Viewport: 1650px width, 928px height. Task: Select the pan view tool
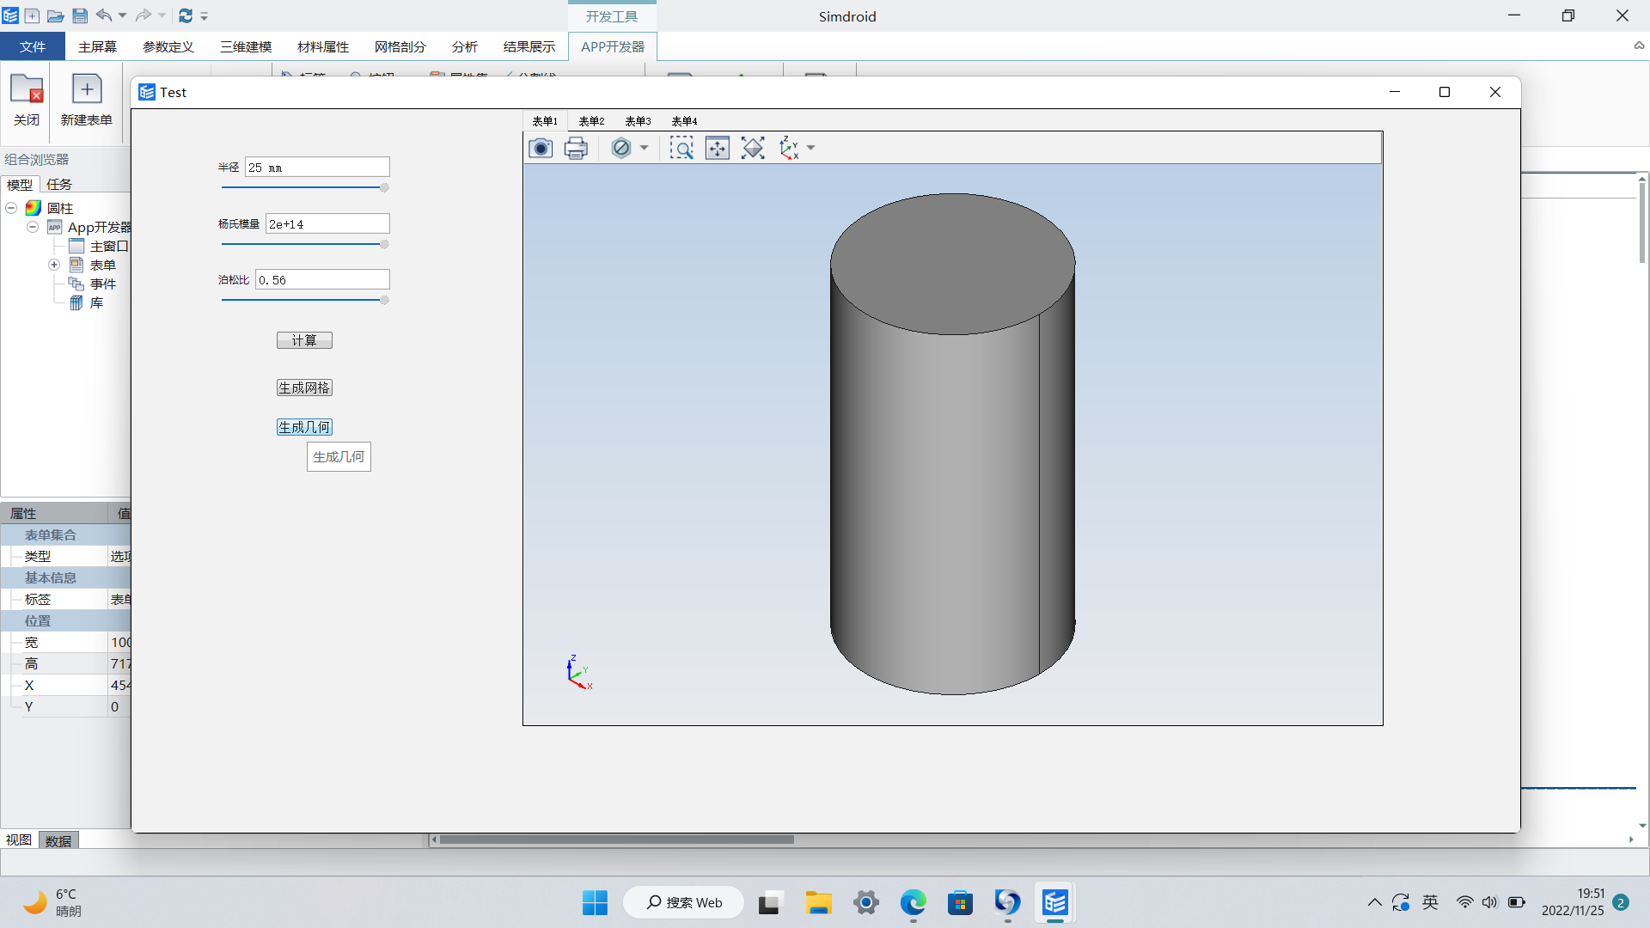[718, 148]
